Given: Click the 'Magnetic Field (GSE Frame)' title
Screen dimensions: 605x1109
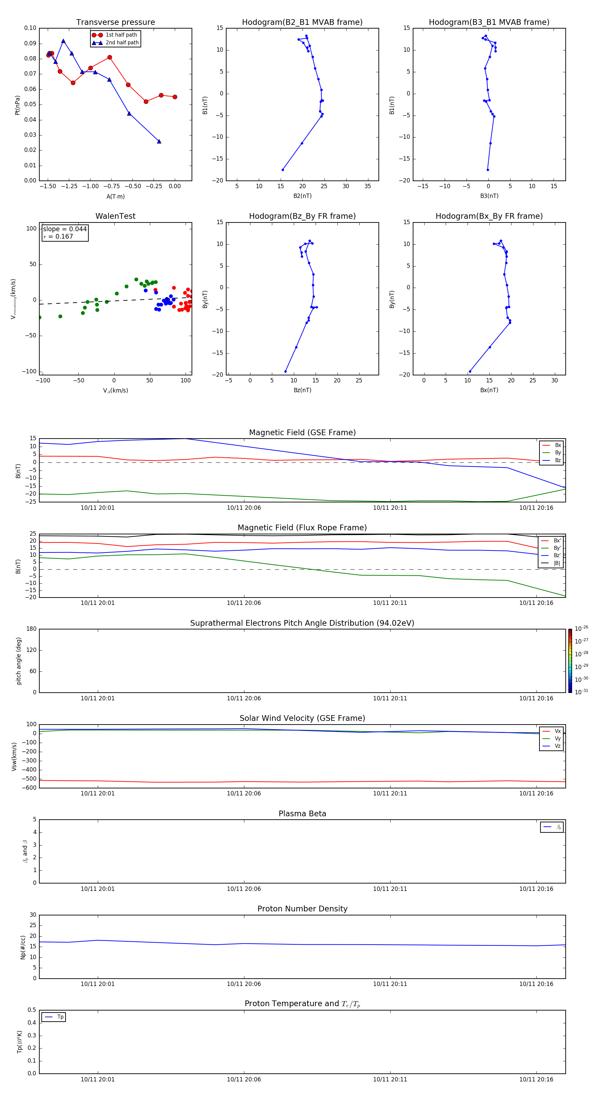Looking at the screenshot, I should coord(302,432).
